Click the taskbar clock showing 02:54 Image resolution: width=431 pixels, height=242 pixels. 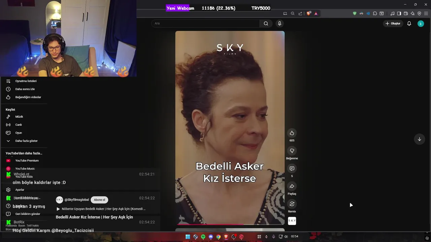[295, 237]
